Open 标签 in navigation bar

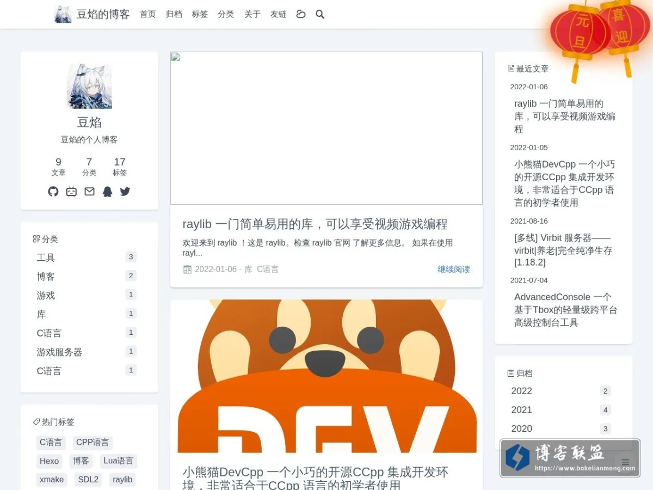200,14
